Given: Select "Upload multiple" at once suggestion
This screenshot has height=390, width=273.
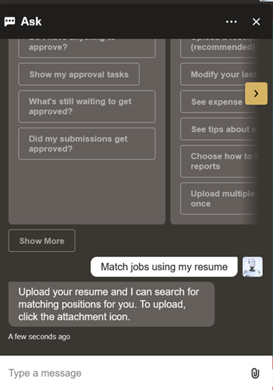Looking at the screenshot, I should click(x=220, y=199).
